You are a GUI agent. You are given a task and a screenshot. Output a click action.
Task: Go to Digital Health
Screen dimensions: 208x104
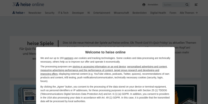158,13
